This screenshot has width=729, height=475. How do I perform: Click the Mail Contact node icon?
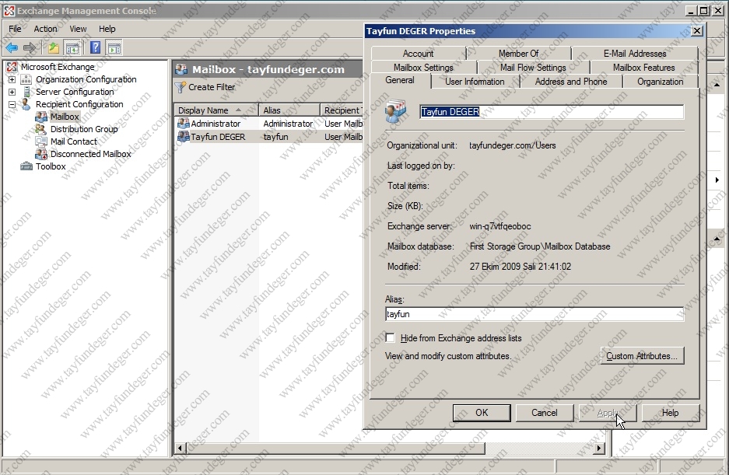click(41, 141)
